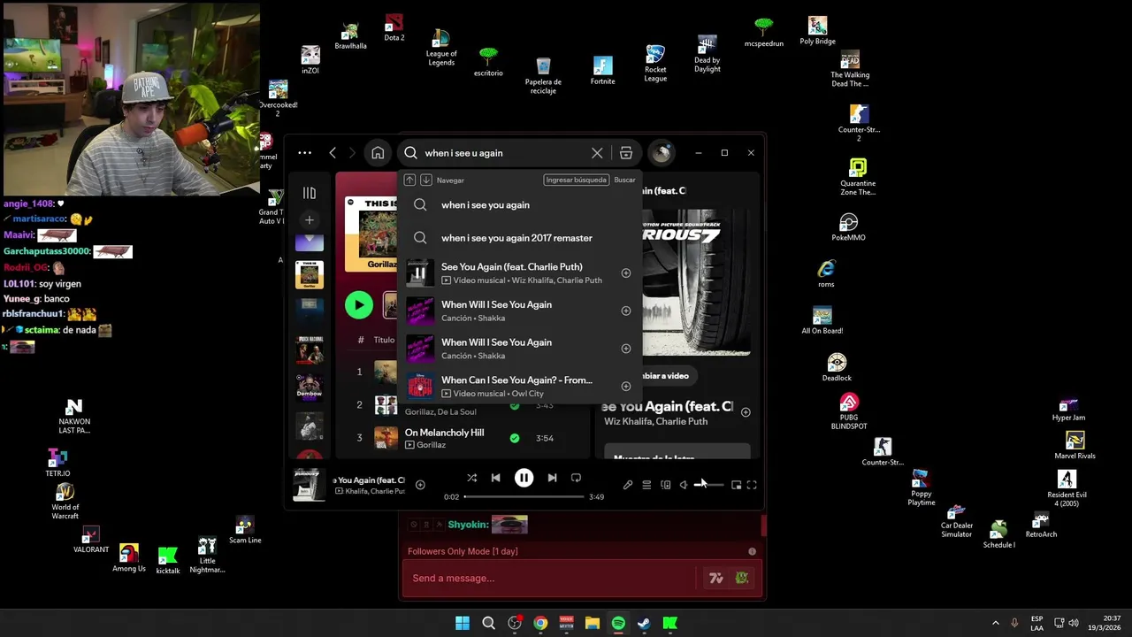
Task: Open the 7TV emote picker icon
Action: click(716, 579)
